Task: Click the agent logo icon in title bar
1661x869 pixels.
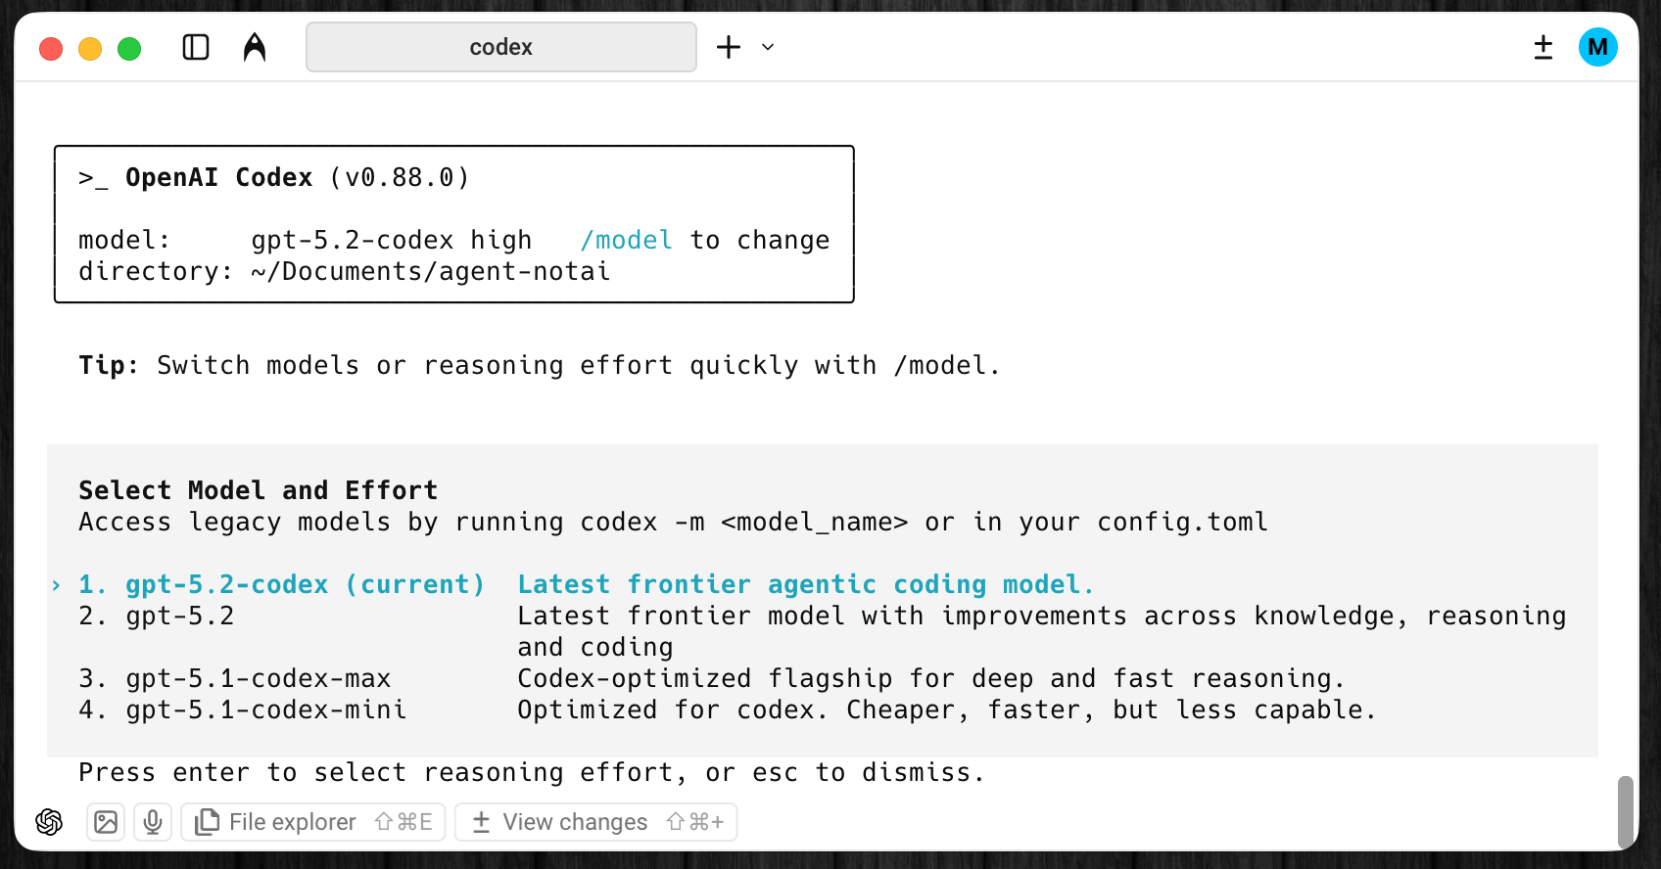Action: pyautogui.click(x=255, y=47)
